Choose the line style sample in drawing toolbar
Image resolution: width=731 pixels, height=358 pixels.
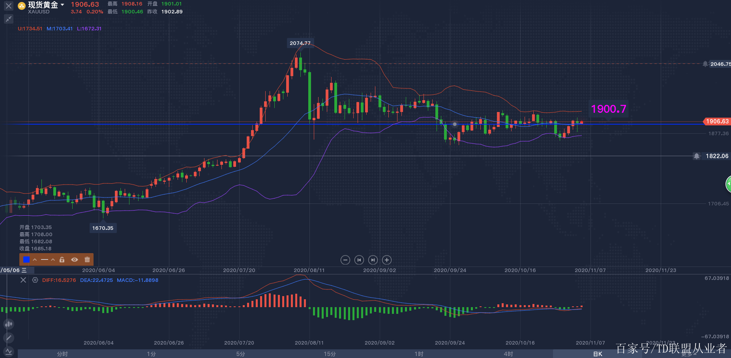[45, 259]
